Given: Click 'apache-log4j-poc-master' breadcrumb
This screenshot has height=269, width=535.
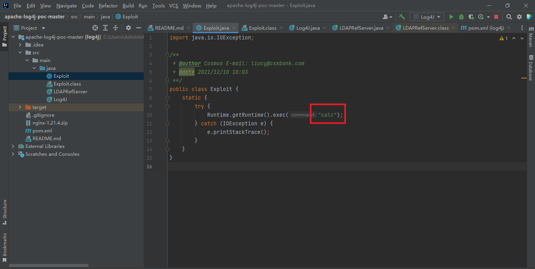Looking at the screenshot, I should [x=34, y=17].
